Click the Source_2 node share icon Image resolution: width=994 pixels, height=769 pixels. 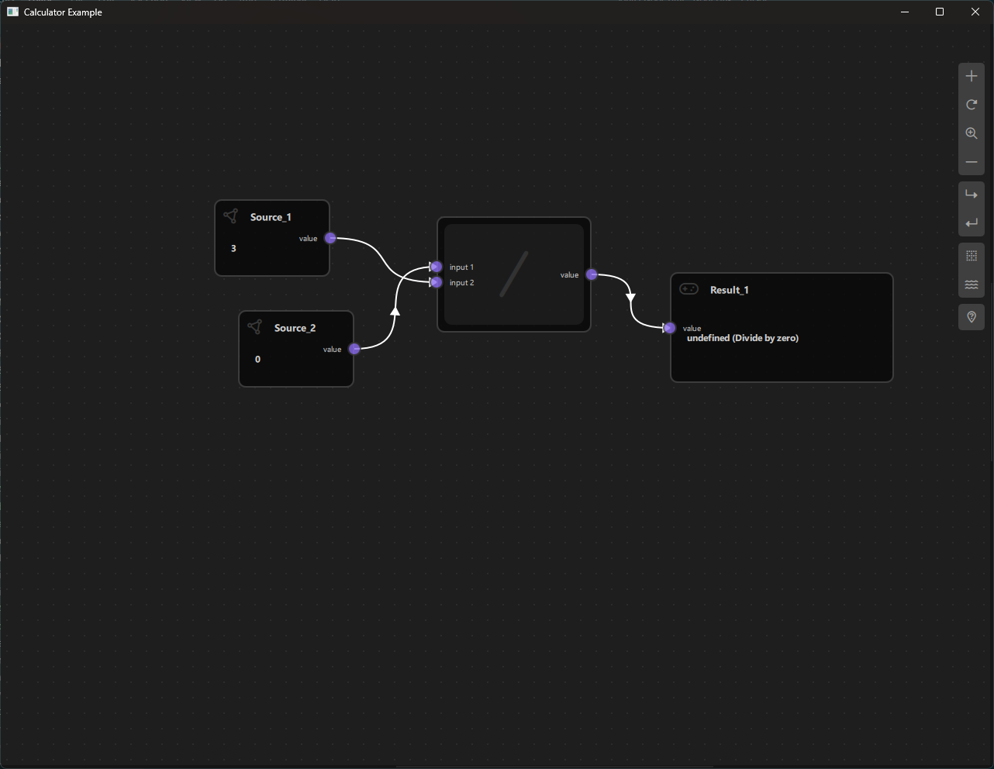point(254,327)
